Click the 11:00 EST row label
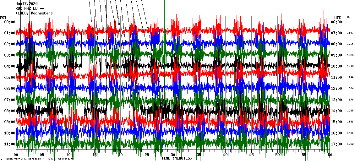The height and width of the screenshot is (163, 355). click(10, 144)
